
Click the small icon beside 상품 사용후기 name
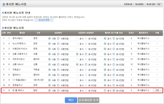point(27,54)
